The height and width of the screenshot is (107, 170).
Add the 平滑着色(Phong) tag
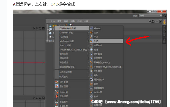(x=106, y=63)
